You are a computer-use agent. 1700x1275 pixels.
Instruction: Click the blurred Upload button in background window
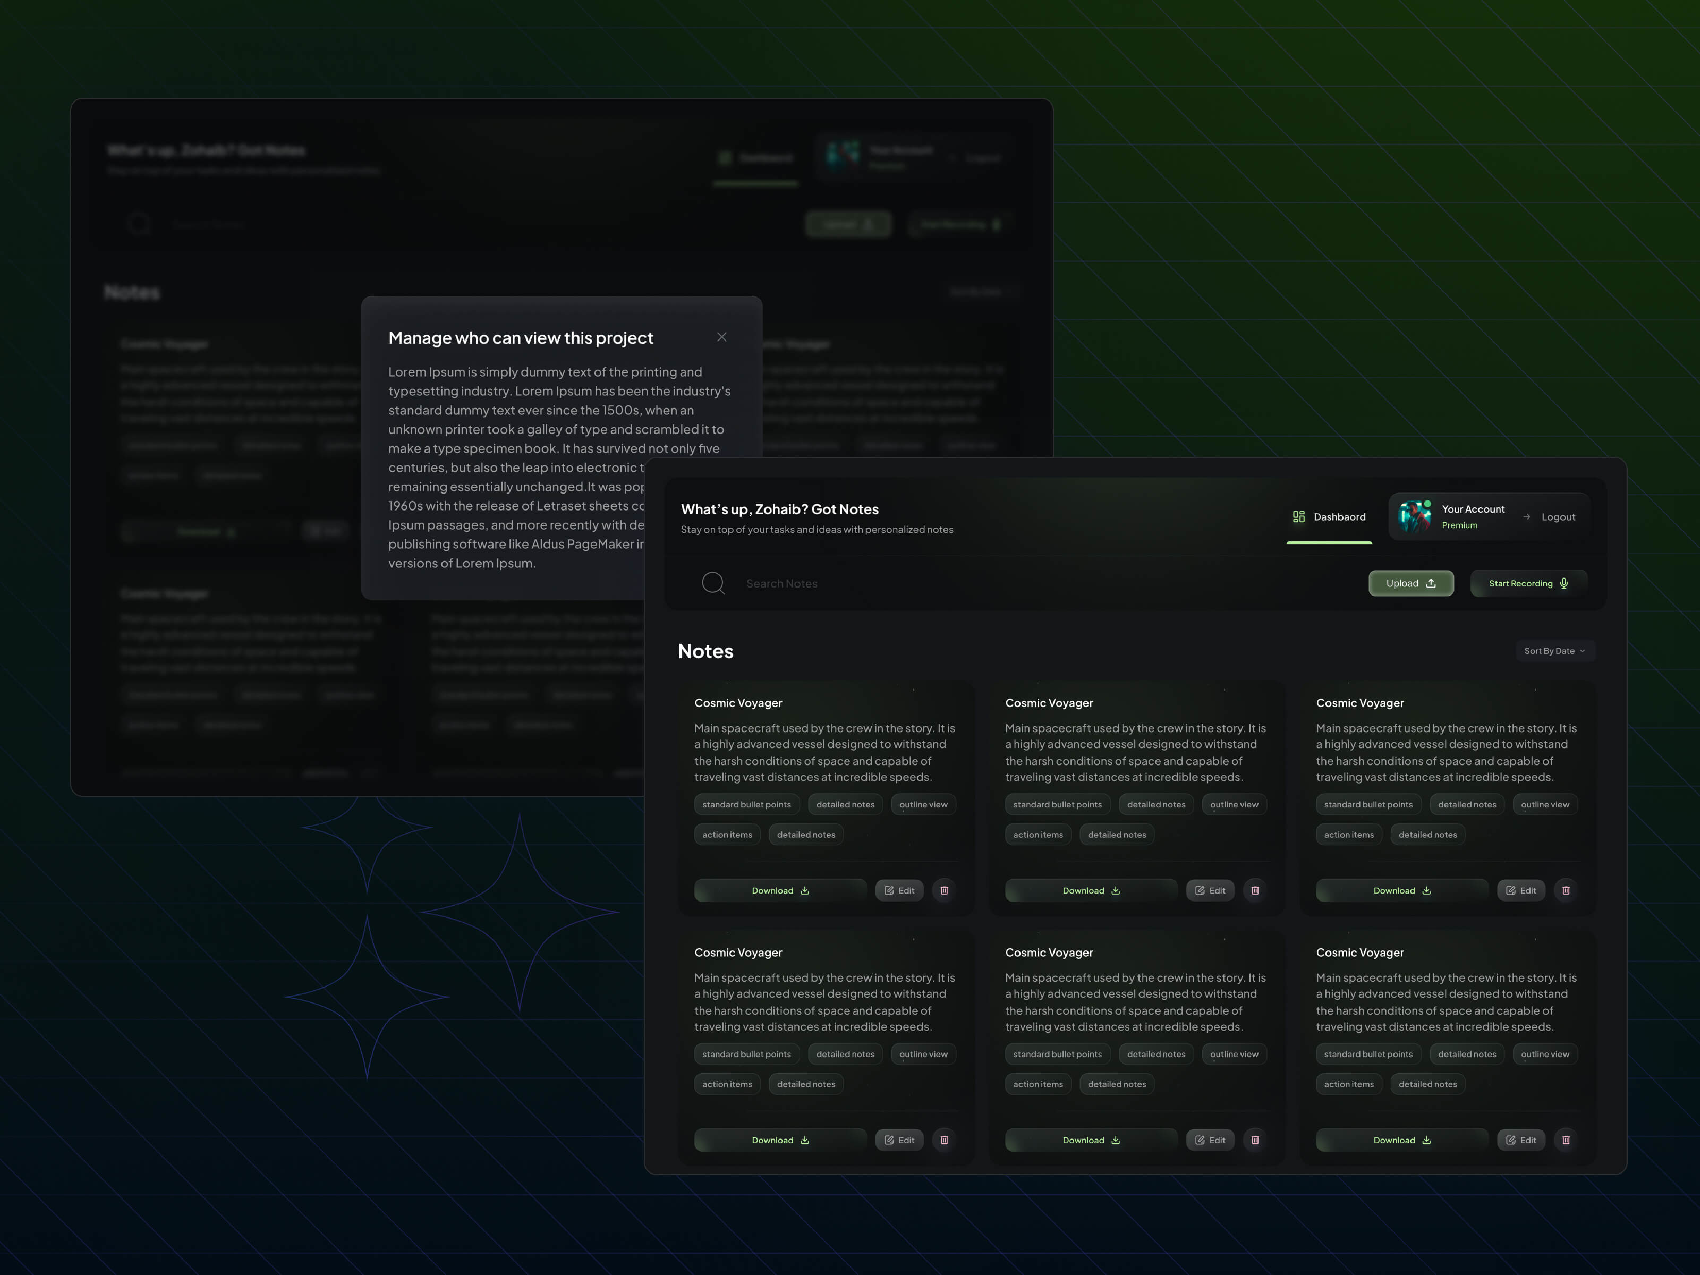[x=848, y=224]
